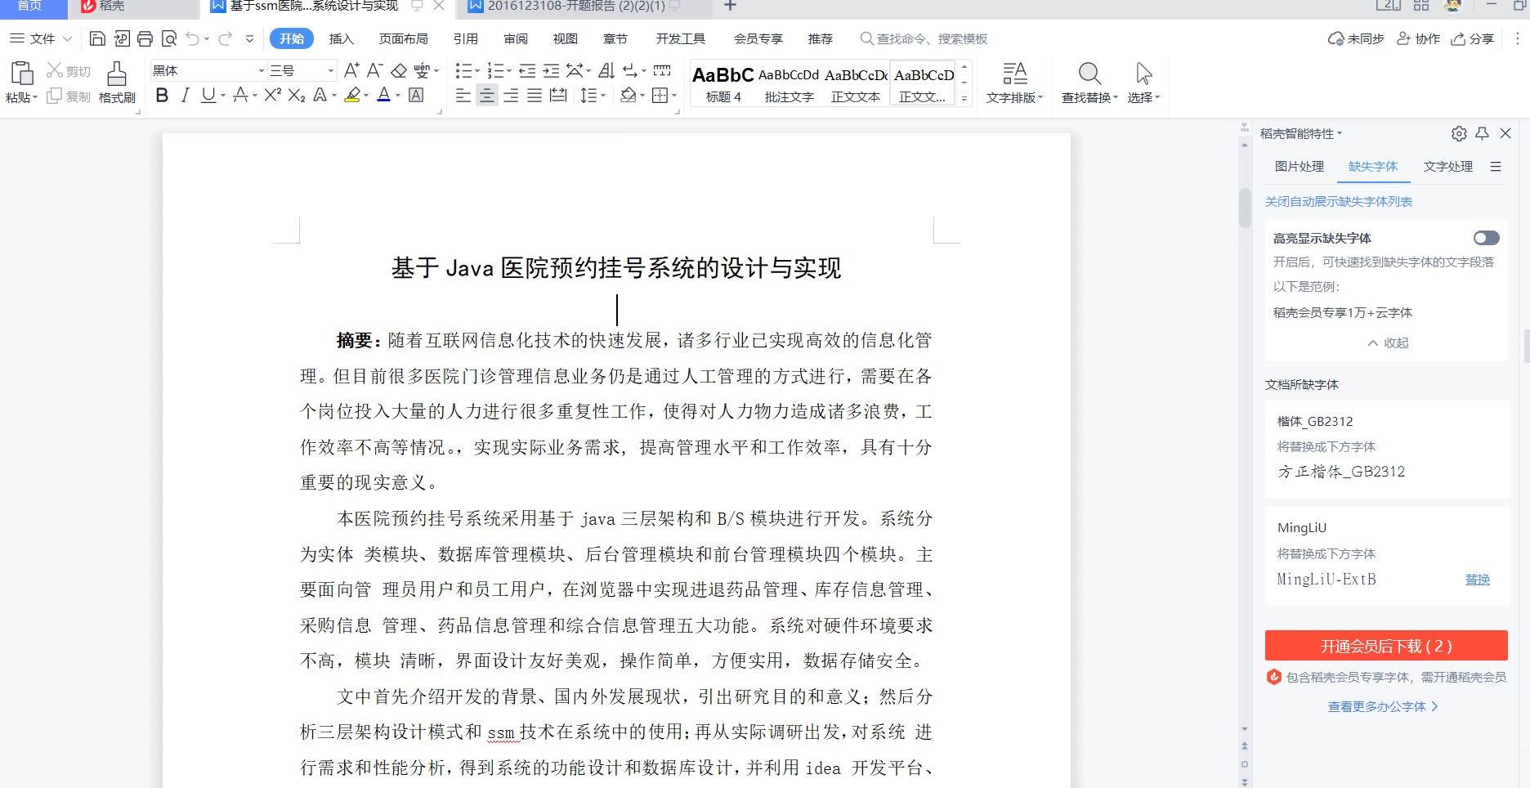
Task: Switch to the 审阅 ribbon tab
Action: tap(516, 38)
